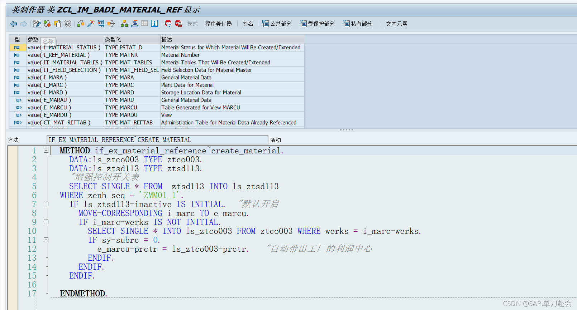Click the greyed 模式 button

[x=192, y=24]
